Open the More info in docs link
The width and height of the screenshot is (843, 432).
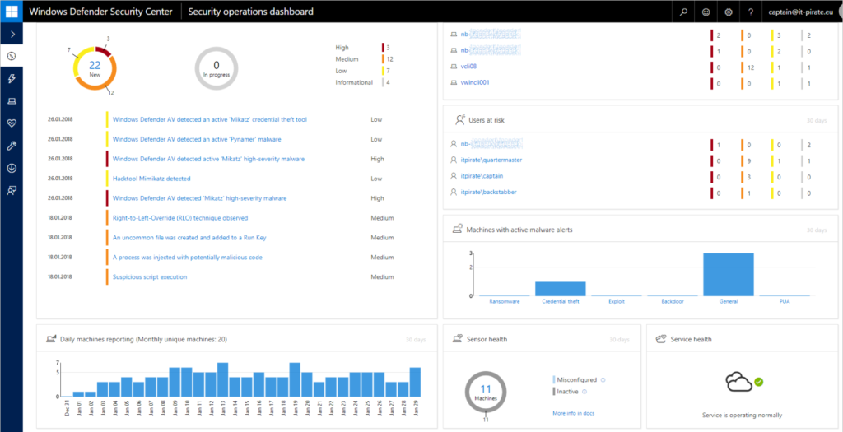point(574,413)
